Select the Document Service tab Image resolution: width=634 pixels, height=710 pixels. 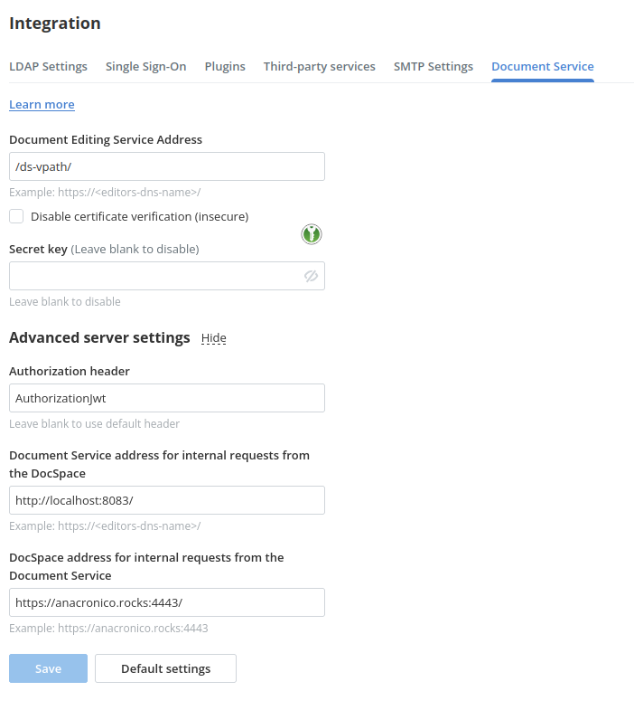pos(542,66)
